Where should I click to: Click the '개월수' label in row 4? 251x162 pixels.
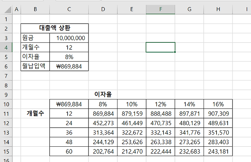(x=35, y=47)
